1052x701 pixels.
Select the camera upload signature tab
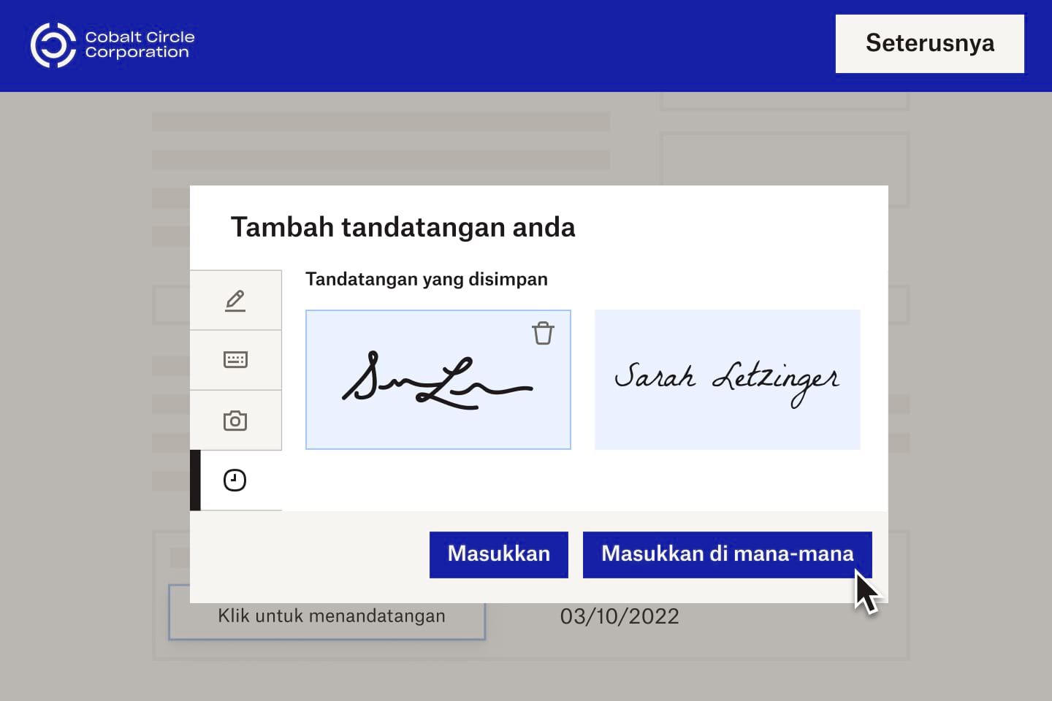[x=235, y=421]
